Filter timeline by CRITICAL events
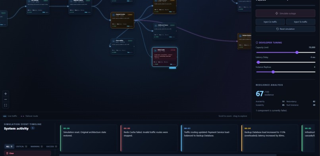The height and width of the screenshot is (156, 320). click(x=21, y=146)
